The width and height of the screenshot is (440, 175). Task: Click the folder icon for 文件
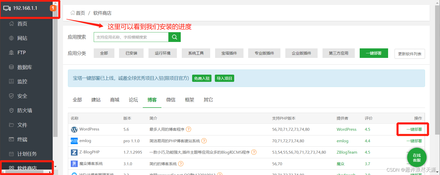[x=11, y=125]
